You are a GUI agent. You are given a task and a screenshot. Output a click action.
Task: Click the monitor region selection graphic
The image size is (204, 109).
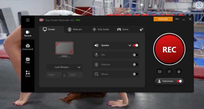click(65, 49)
